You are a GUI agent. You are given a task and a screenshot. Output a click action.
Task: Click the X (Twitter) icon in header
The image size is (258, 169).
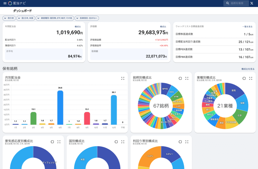(251, 3)
